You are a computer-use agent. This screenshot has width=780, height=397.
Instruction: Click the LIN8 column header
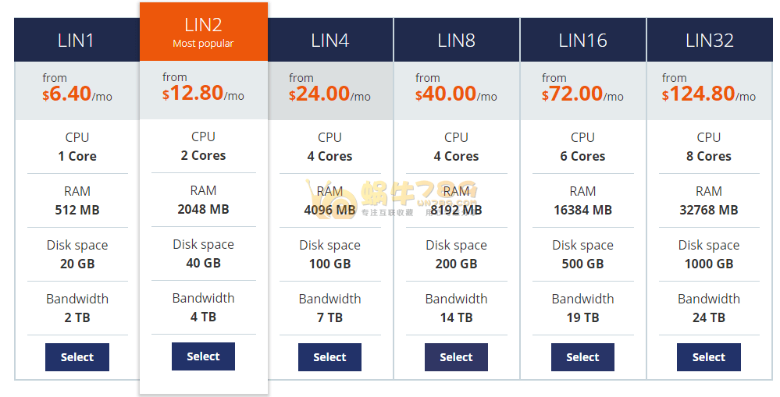[x=457, y=40]
